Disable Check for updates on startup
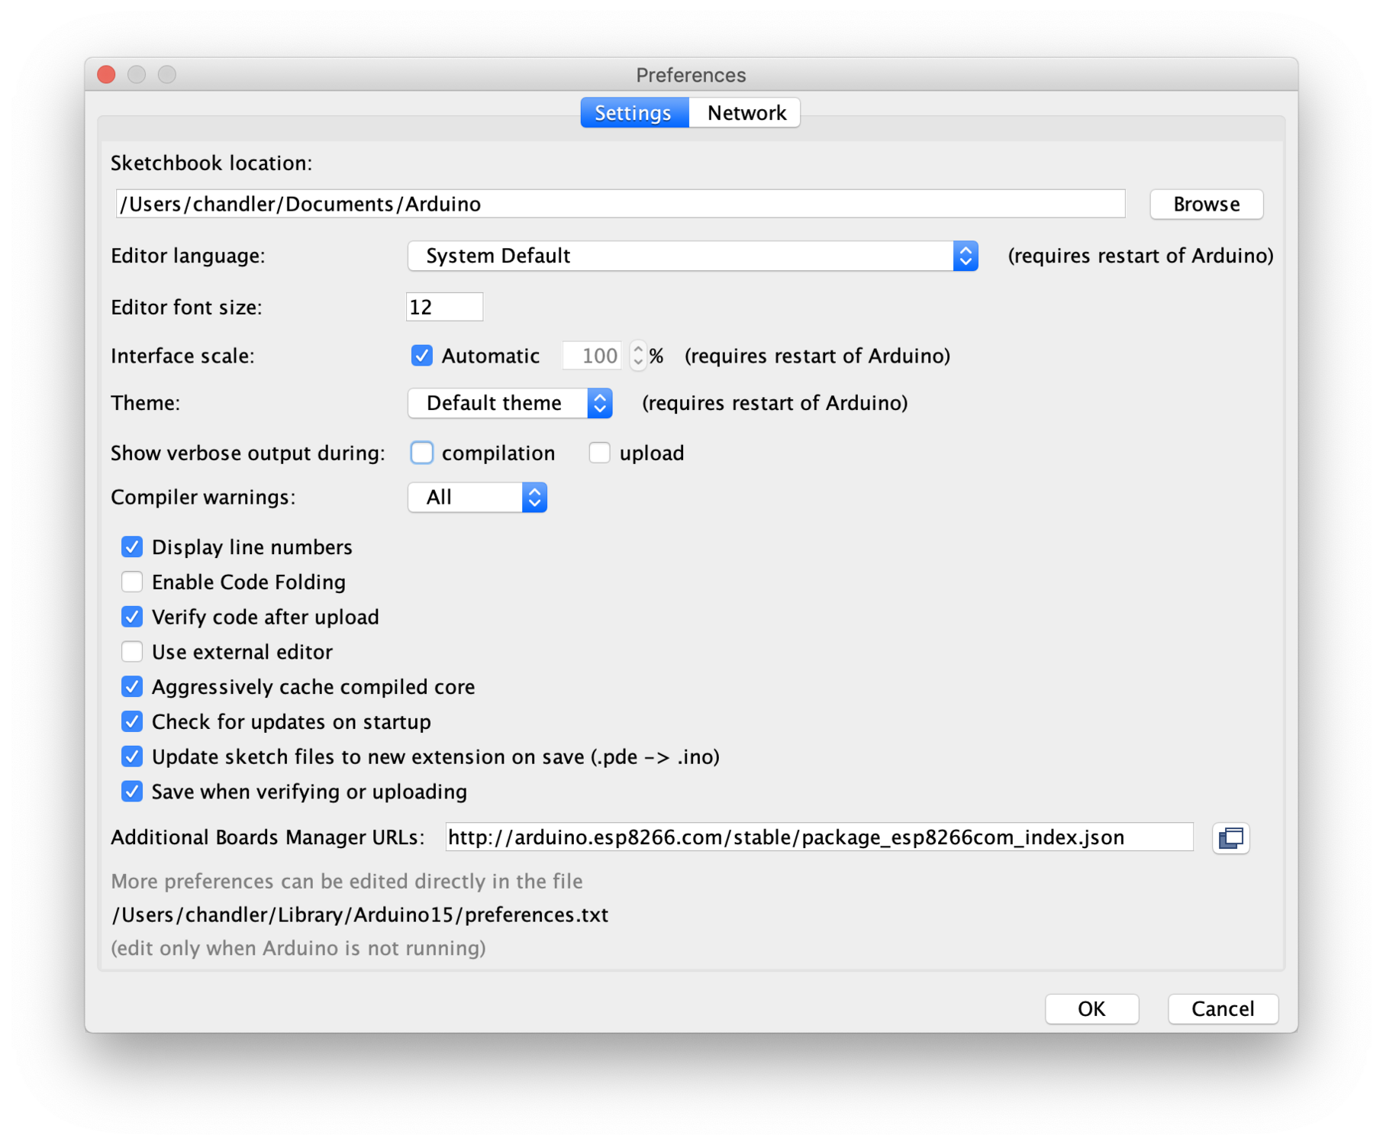This screenshot has height=1145, width=1383. pos(131,721)
